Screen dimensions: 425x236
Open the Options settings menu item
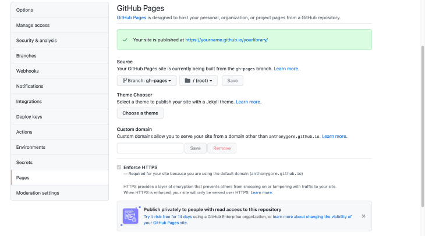point(59,10)
